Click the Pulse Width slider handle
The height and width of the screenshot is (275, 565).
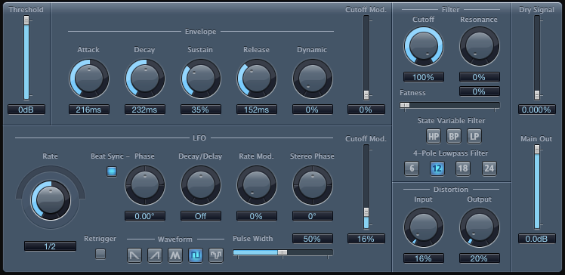pos(282,252)
